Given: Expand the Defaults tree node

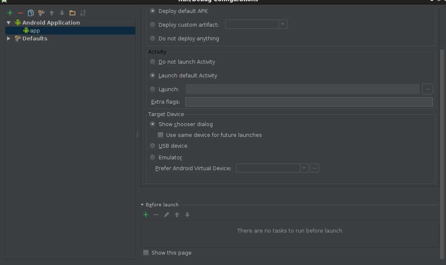Looking at the screenshot, I should 8,38.
